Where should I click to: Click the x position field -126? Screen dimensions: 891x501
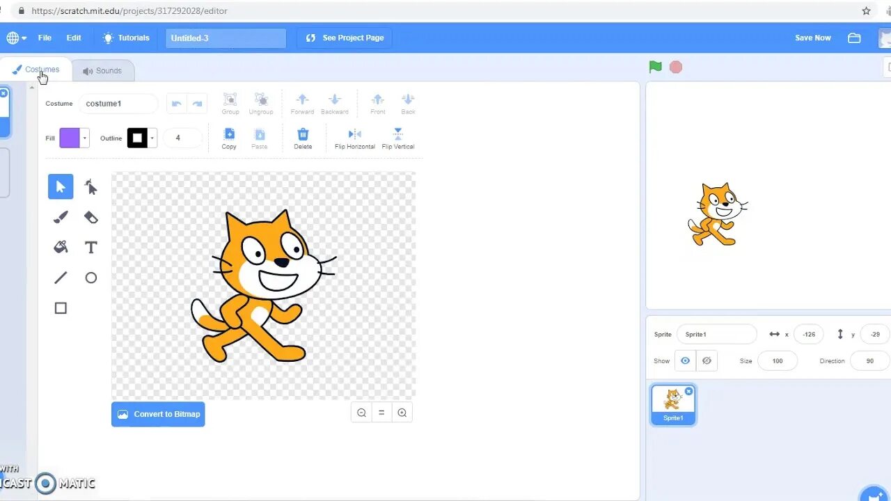(x=808, y=334)
